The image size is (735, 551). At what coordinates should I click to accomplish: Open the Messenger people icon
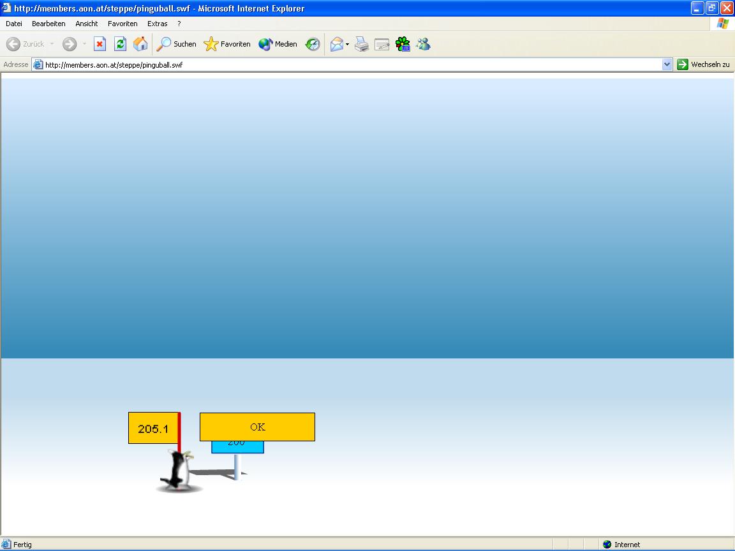(x=423, y=44)
